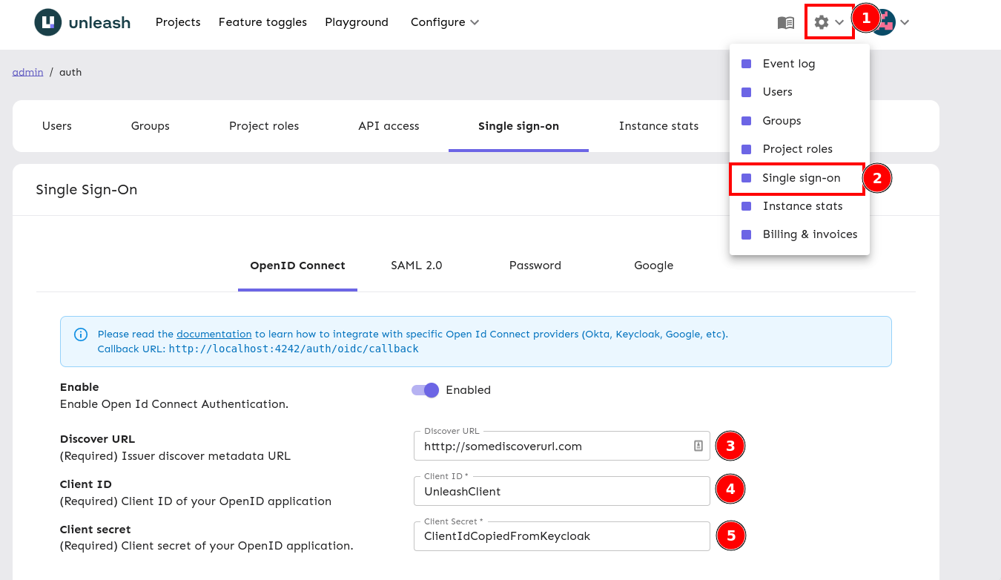Open the Configure dropdown

pos(443,22)
